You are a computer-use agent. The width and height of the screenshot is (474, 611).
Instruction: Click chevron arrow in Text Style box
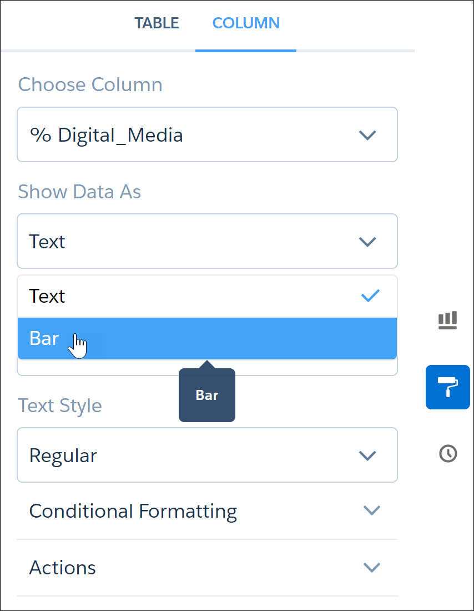[x=367, y=455]
